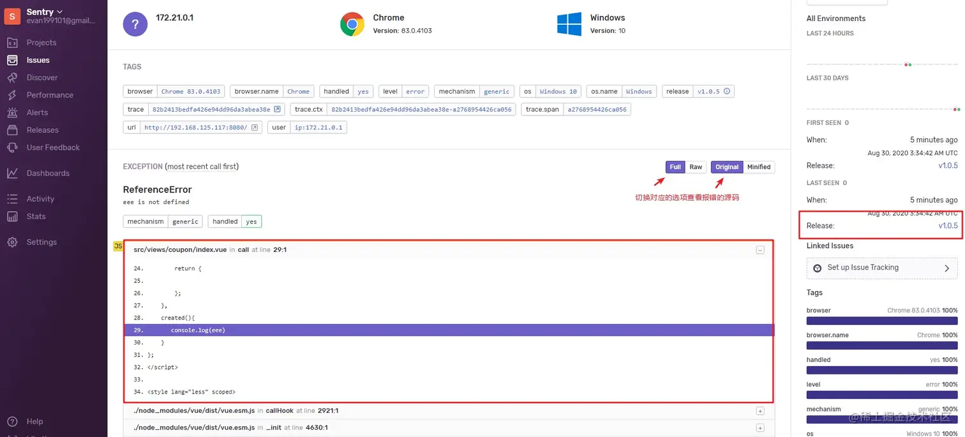The image size is (965, 437).
Task: Open User Feedback page
Action: (x=53, y=147)
